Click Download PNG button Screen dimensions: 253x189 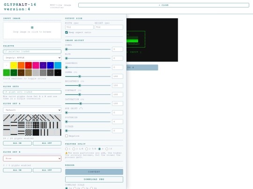click(94, 179)
